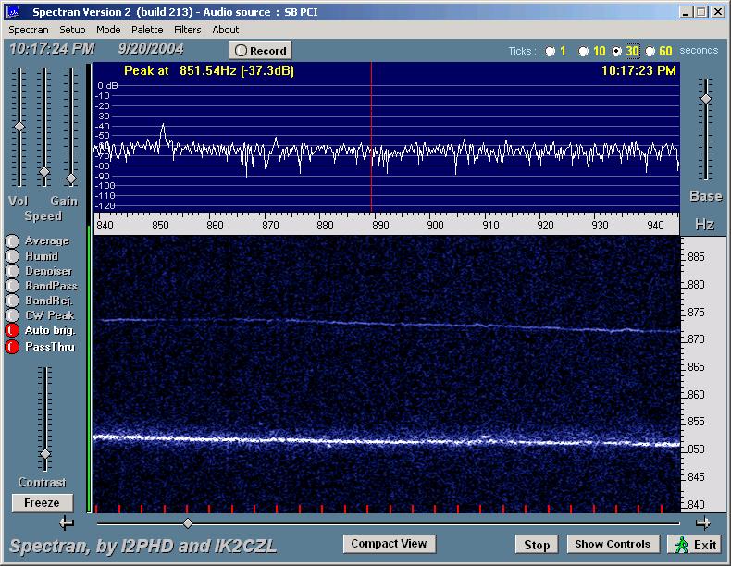
Task: Click the Show Controls button
Action: (x=613, y=544)
